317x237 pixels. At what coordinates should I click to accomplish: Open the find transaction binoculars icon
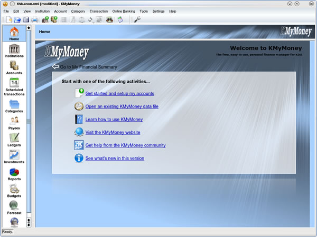tap(109, 19)
